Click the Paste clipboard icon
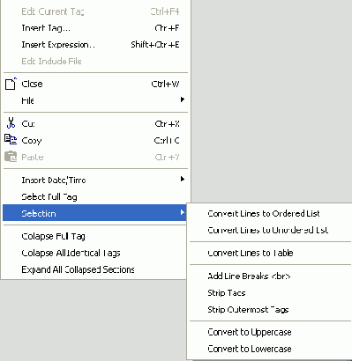The height and width of the screenshot is (361, 352). click(11, 157)
